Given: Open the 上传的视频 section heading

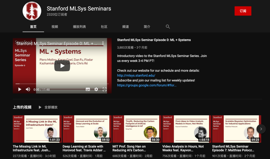Looking at the screenshot, I should [22, 107].
